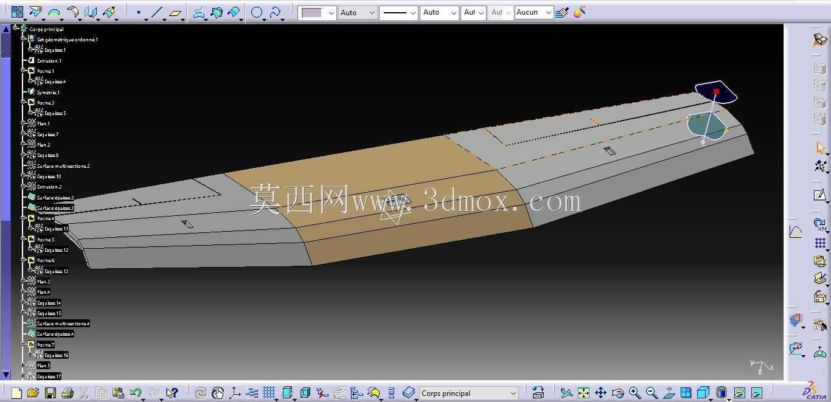
Task: Select the Plane creation tool
Action: point(175,12)
